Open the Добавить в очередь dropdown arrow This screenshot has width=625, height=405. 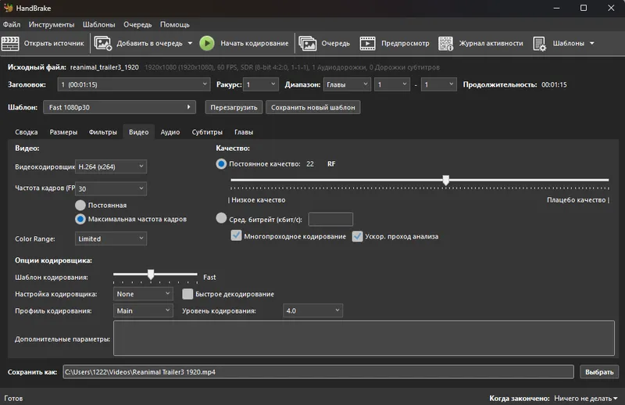pyautogui.click(x=190, y=43)
